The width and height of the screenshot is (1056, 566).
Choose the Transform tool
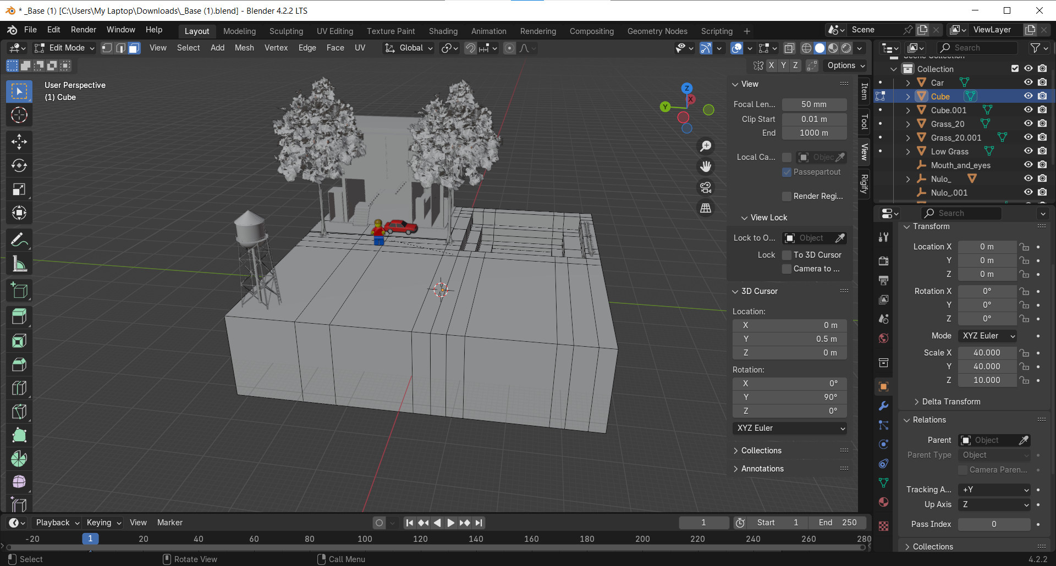(19, 213)
